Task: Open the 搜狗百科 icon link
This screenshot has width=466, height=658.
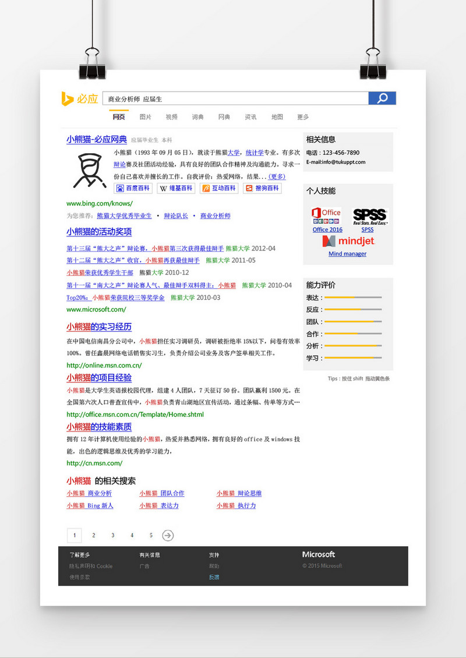Action: (262, 189)
